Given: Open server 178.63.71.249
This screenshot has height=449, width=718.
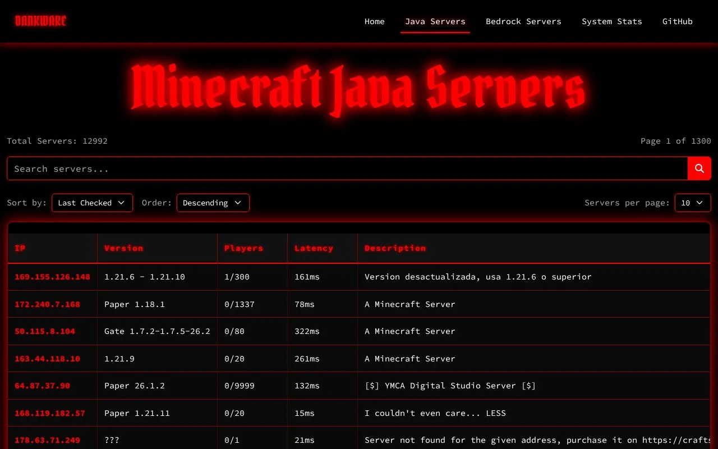Looking at the screenshot, I should pyautogui.click(x=47, y=440).
